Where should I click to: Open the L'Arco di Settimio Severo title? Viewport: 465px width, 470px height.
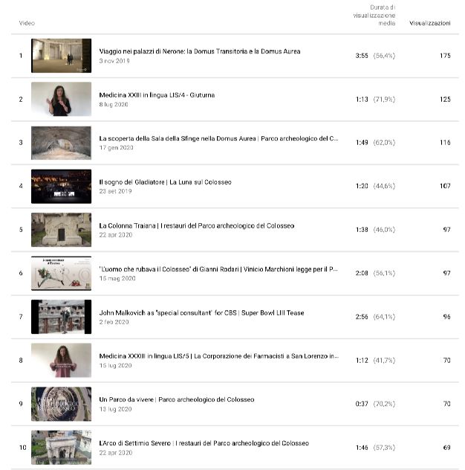[204, 443]
